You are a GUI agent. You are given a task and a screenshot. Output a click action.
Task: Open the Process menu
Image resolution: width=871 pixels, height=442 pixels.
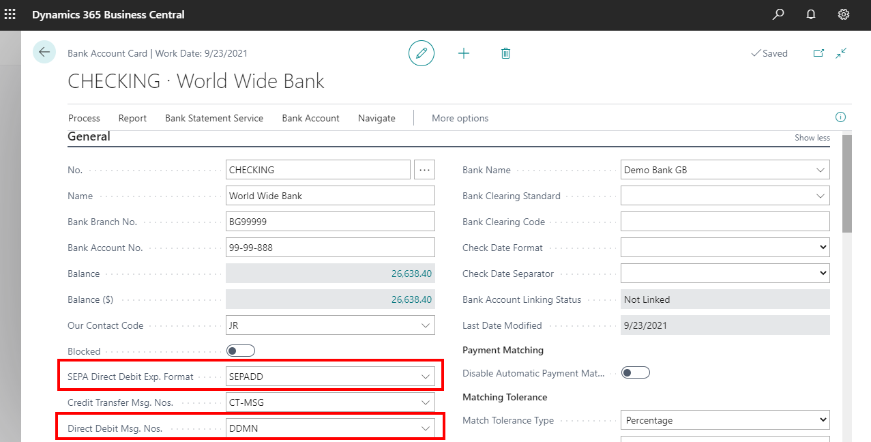pos(84,118)
